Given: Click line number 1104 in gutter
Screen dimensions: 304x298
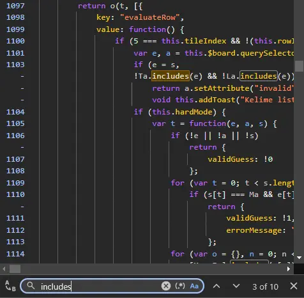Looking at the screenshot, I should pyautogui.click(x=15, y=112).
